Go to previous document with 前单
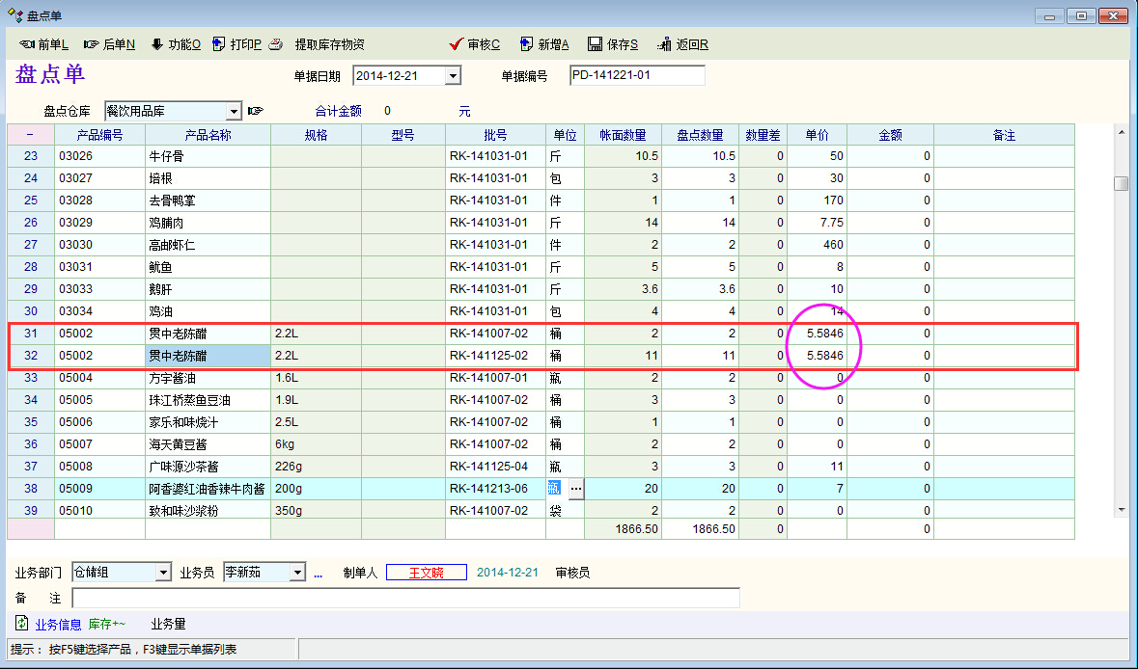Screen dimensions: 1138x669 click(x=44, y=44)
